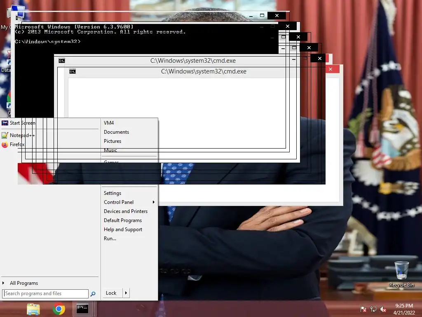Open Documents from the Start menu
Viewport: 422px width, 317px height.
[116, 132]
